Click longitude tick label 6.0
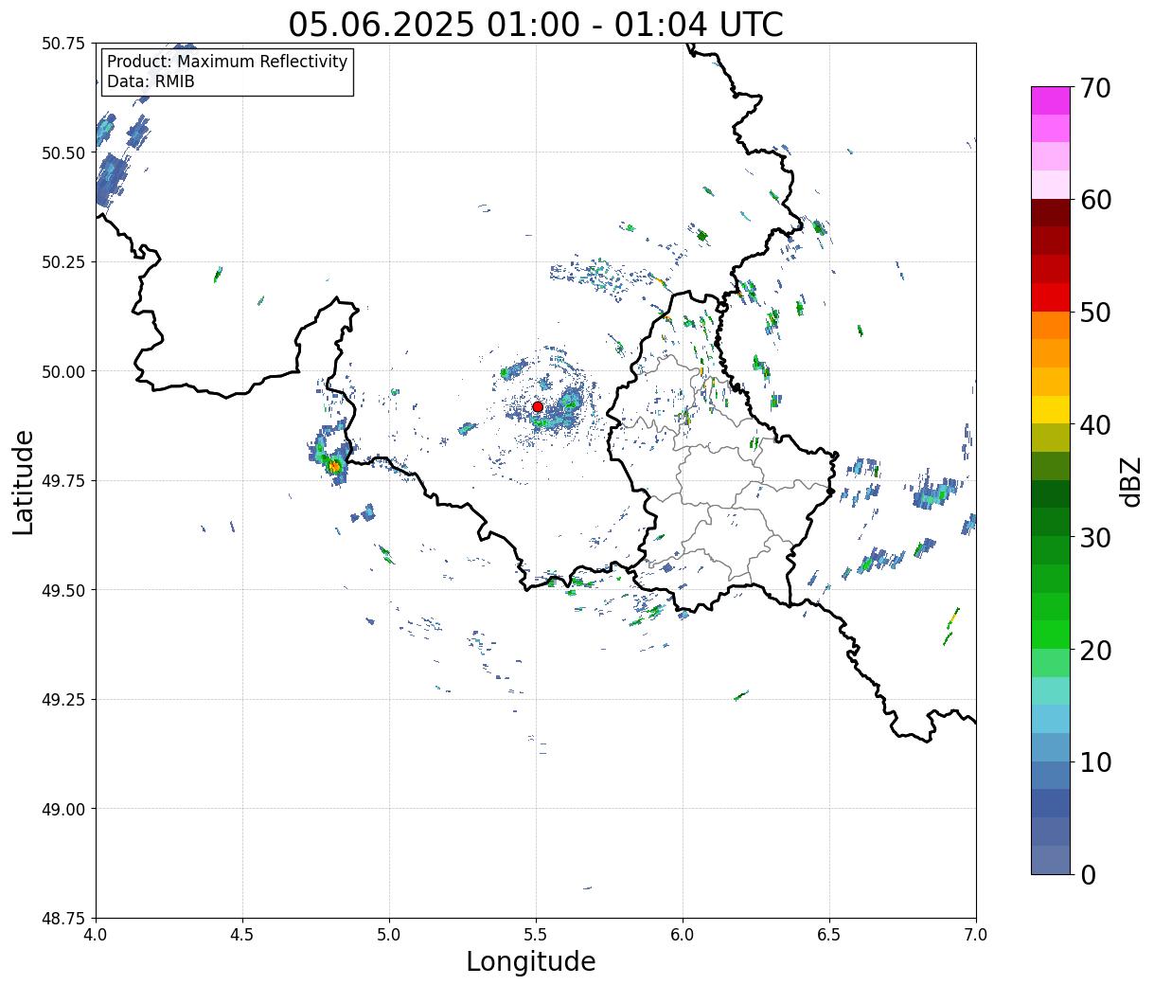Image resolution: width=1154 pixels, height=985 pixels. (x=683, y=935)
